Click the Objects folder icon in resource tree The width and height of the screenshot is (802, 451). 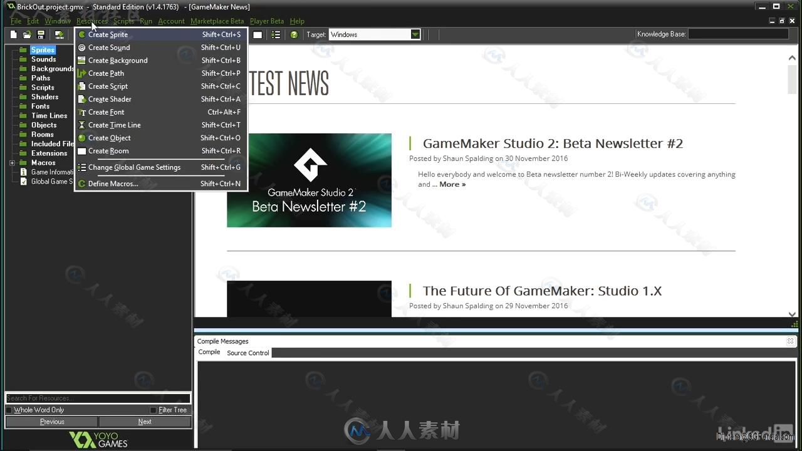pos(23,125)
